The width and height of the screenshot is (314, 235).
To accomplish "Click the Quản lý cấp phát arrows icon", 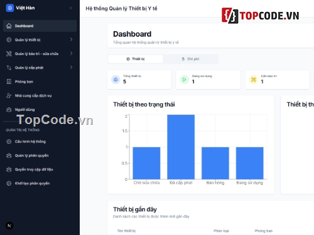I will [x=9, y=68].
